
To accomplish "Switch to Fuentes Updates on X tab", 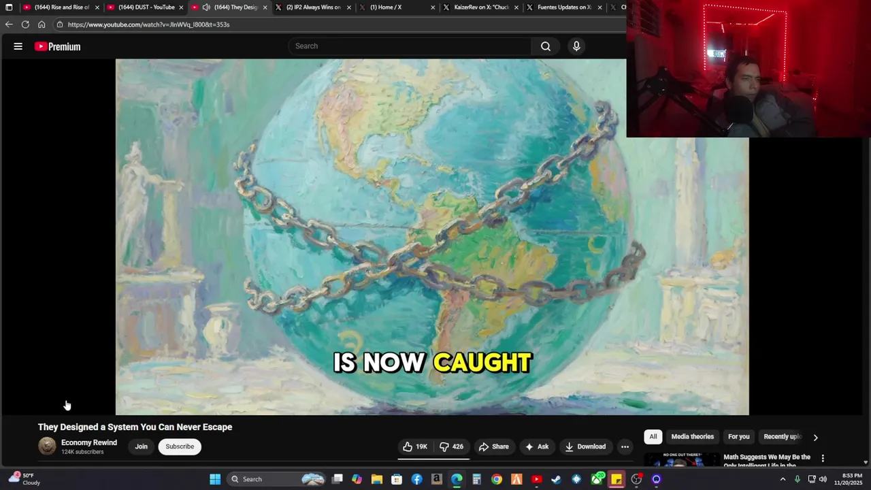I will click(563, 7).
